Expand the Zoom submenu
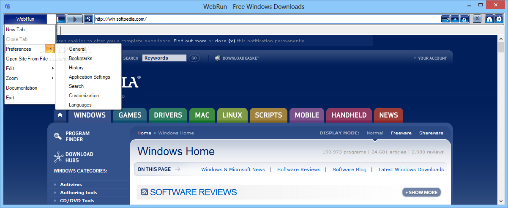This screenshot has width=508, height=208. pyautogui.click(x=30, y=78)
